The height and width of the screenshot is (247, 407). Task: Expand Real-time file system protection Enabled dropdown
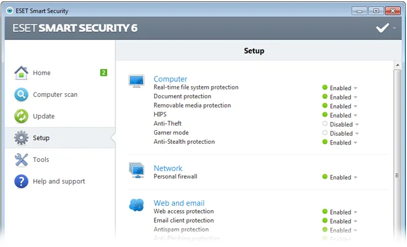click(356, 88)
